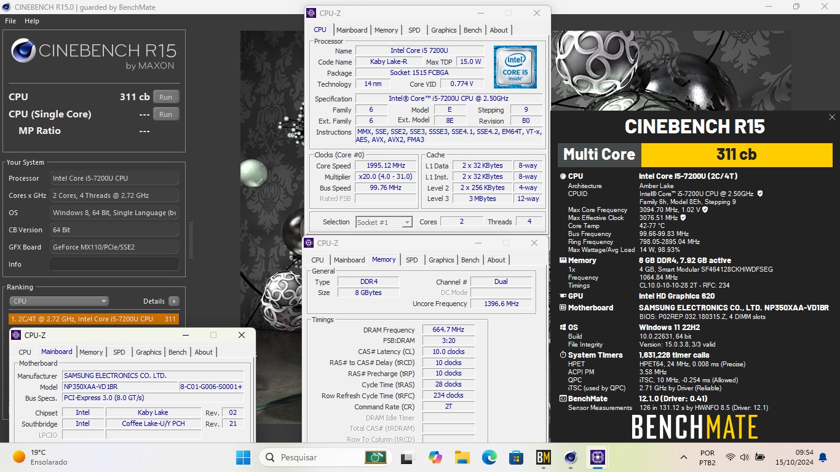Image resolution: width=840 pixels, height=472 pixels.
Task: Click mainboard Model field NP350XAA-VD1BR
Action: [121, 387]
